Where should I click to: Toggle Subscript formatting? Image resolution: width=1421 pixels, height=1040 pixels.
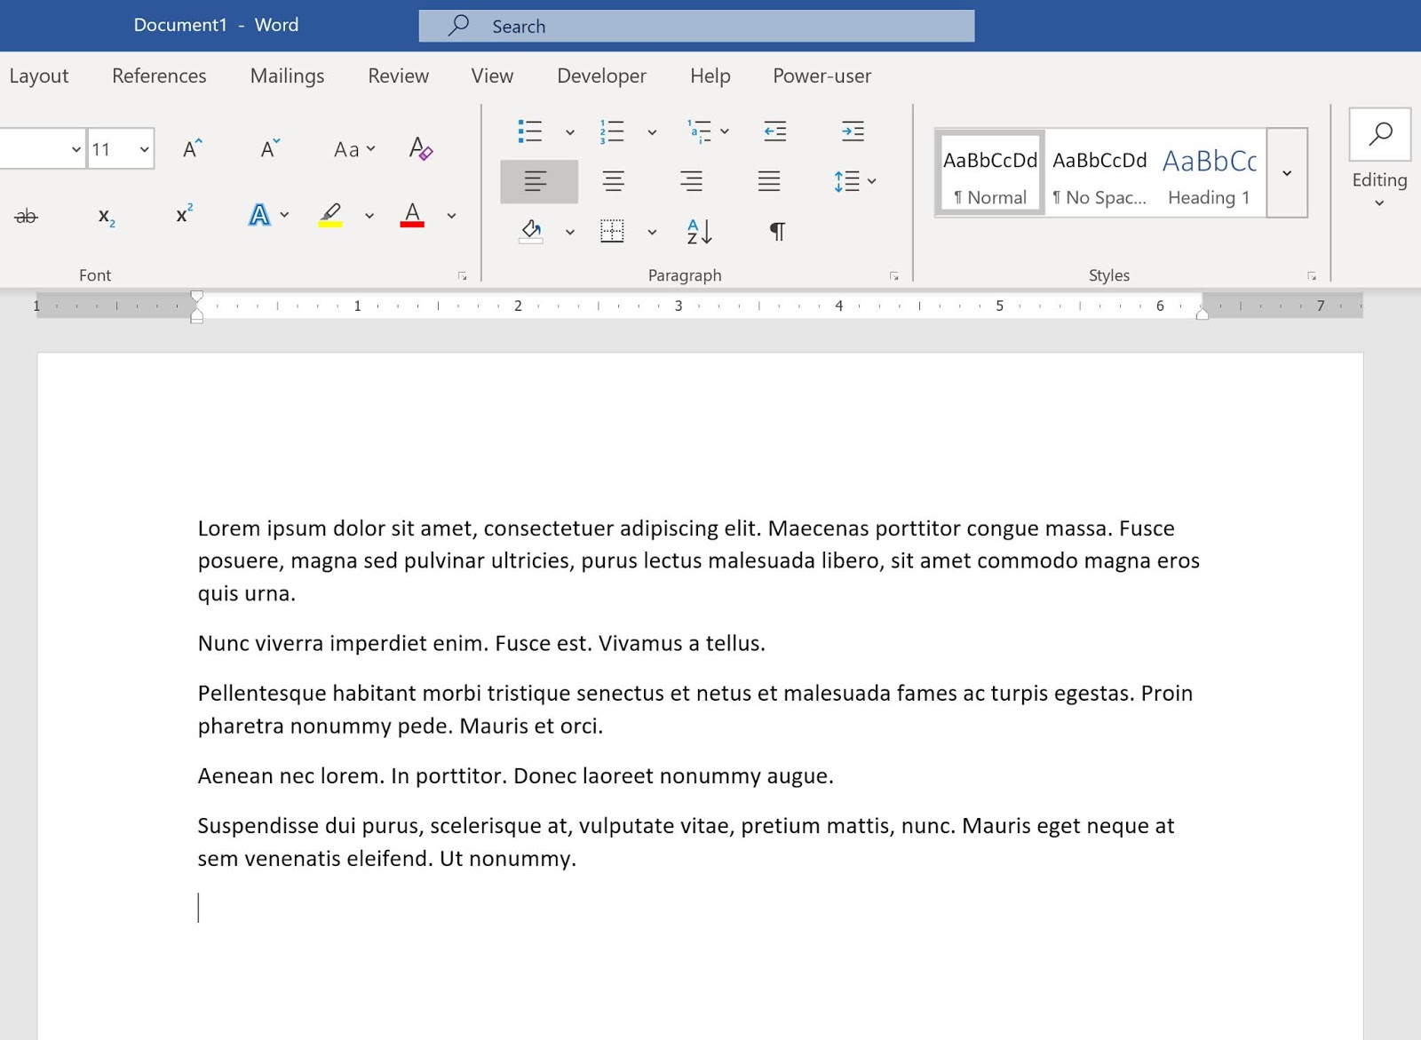pyautogui.click(x=105, y=216)
